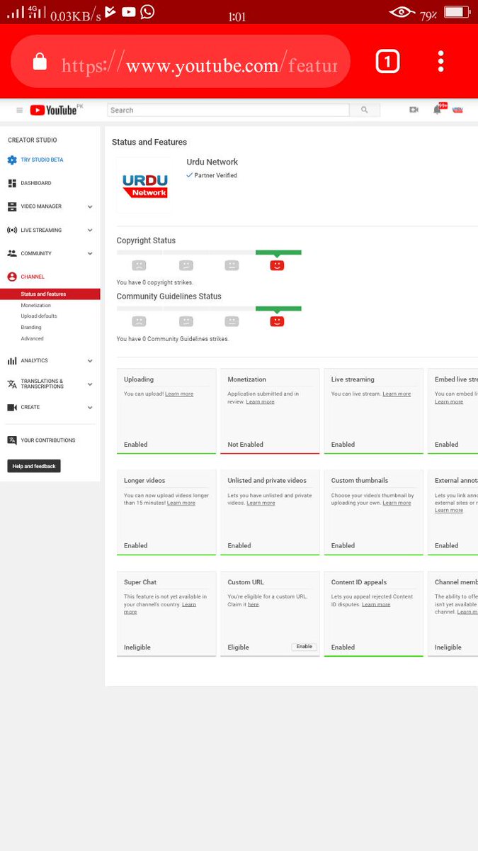Tap the address bar padlock icon
This screenshot has width=478, height=851.
point(40,62)
